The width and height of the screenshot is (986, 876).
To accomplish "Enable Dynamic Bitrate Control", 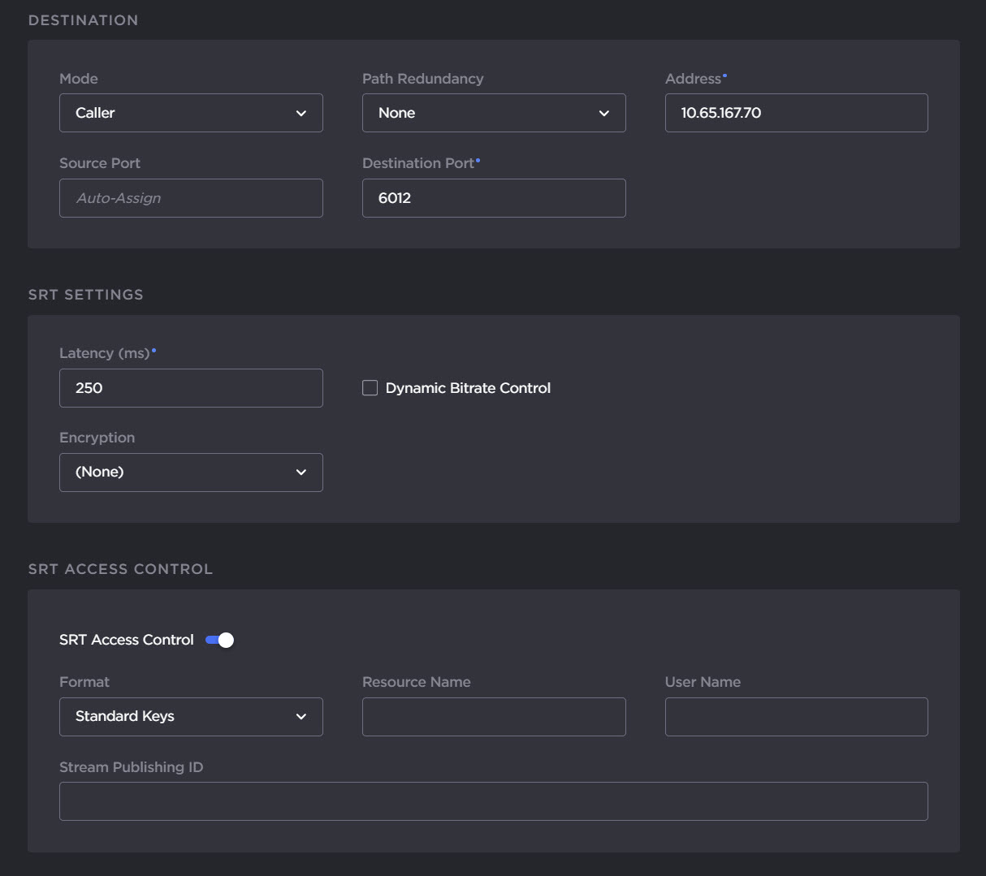I will pos(370,388).
